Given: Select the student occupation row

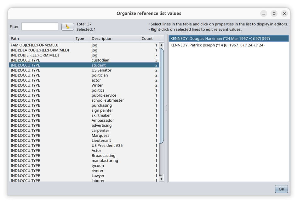Looking at the screenshot, I should pyautogui.click(x=84, y=65).
